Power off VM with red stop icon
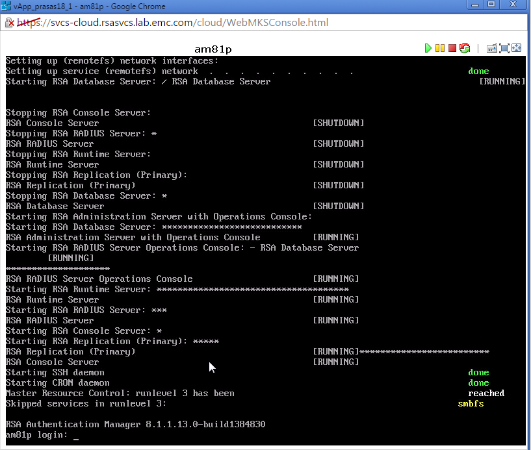 452,48
